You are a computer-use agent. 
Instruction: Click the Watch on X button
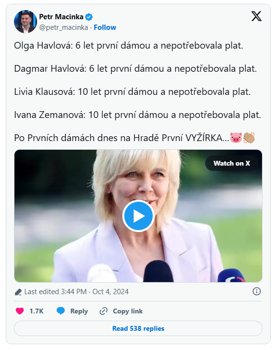[232, 163]
